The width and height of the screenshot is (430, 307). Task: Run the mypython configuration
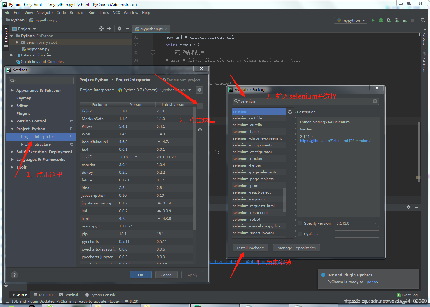coord(373,20)
